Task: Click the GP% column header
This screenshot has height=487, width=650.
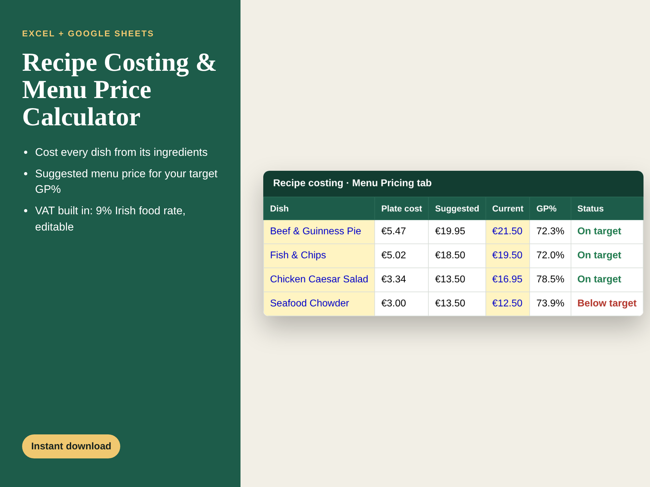Action: [550, 208]
